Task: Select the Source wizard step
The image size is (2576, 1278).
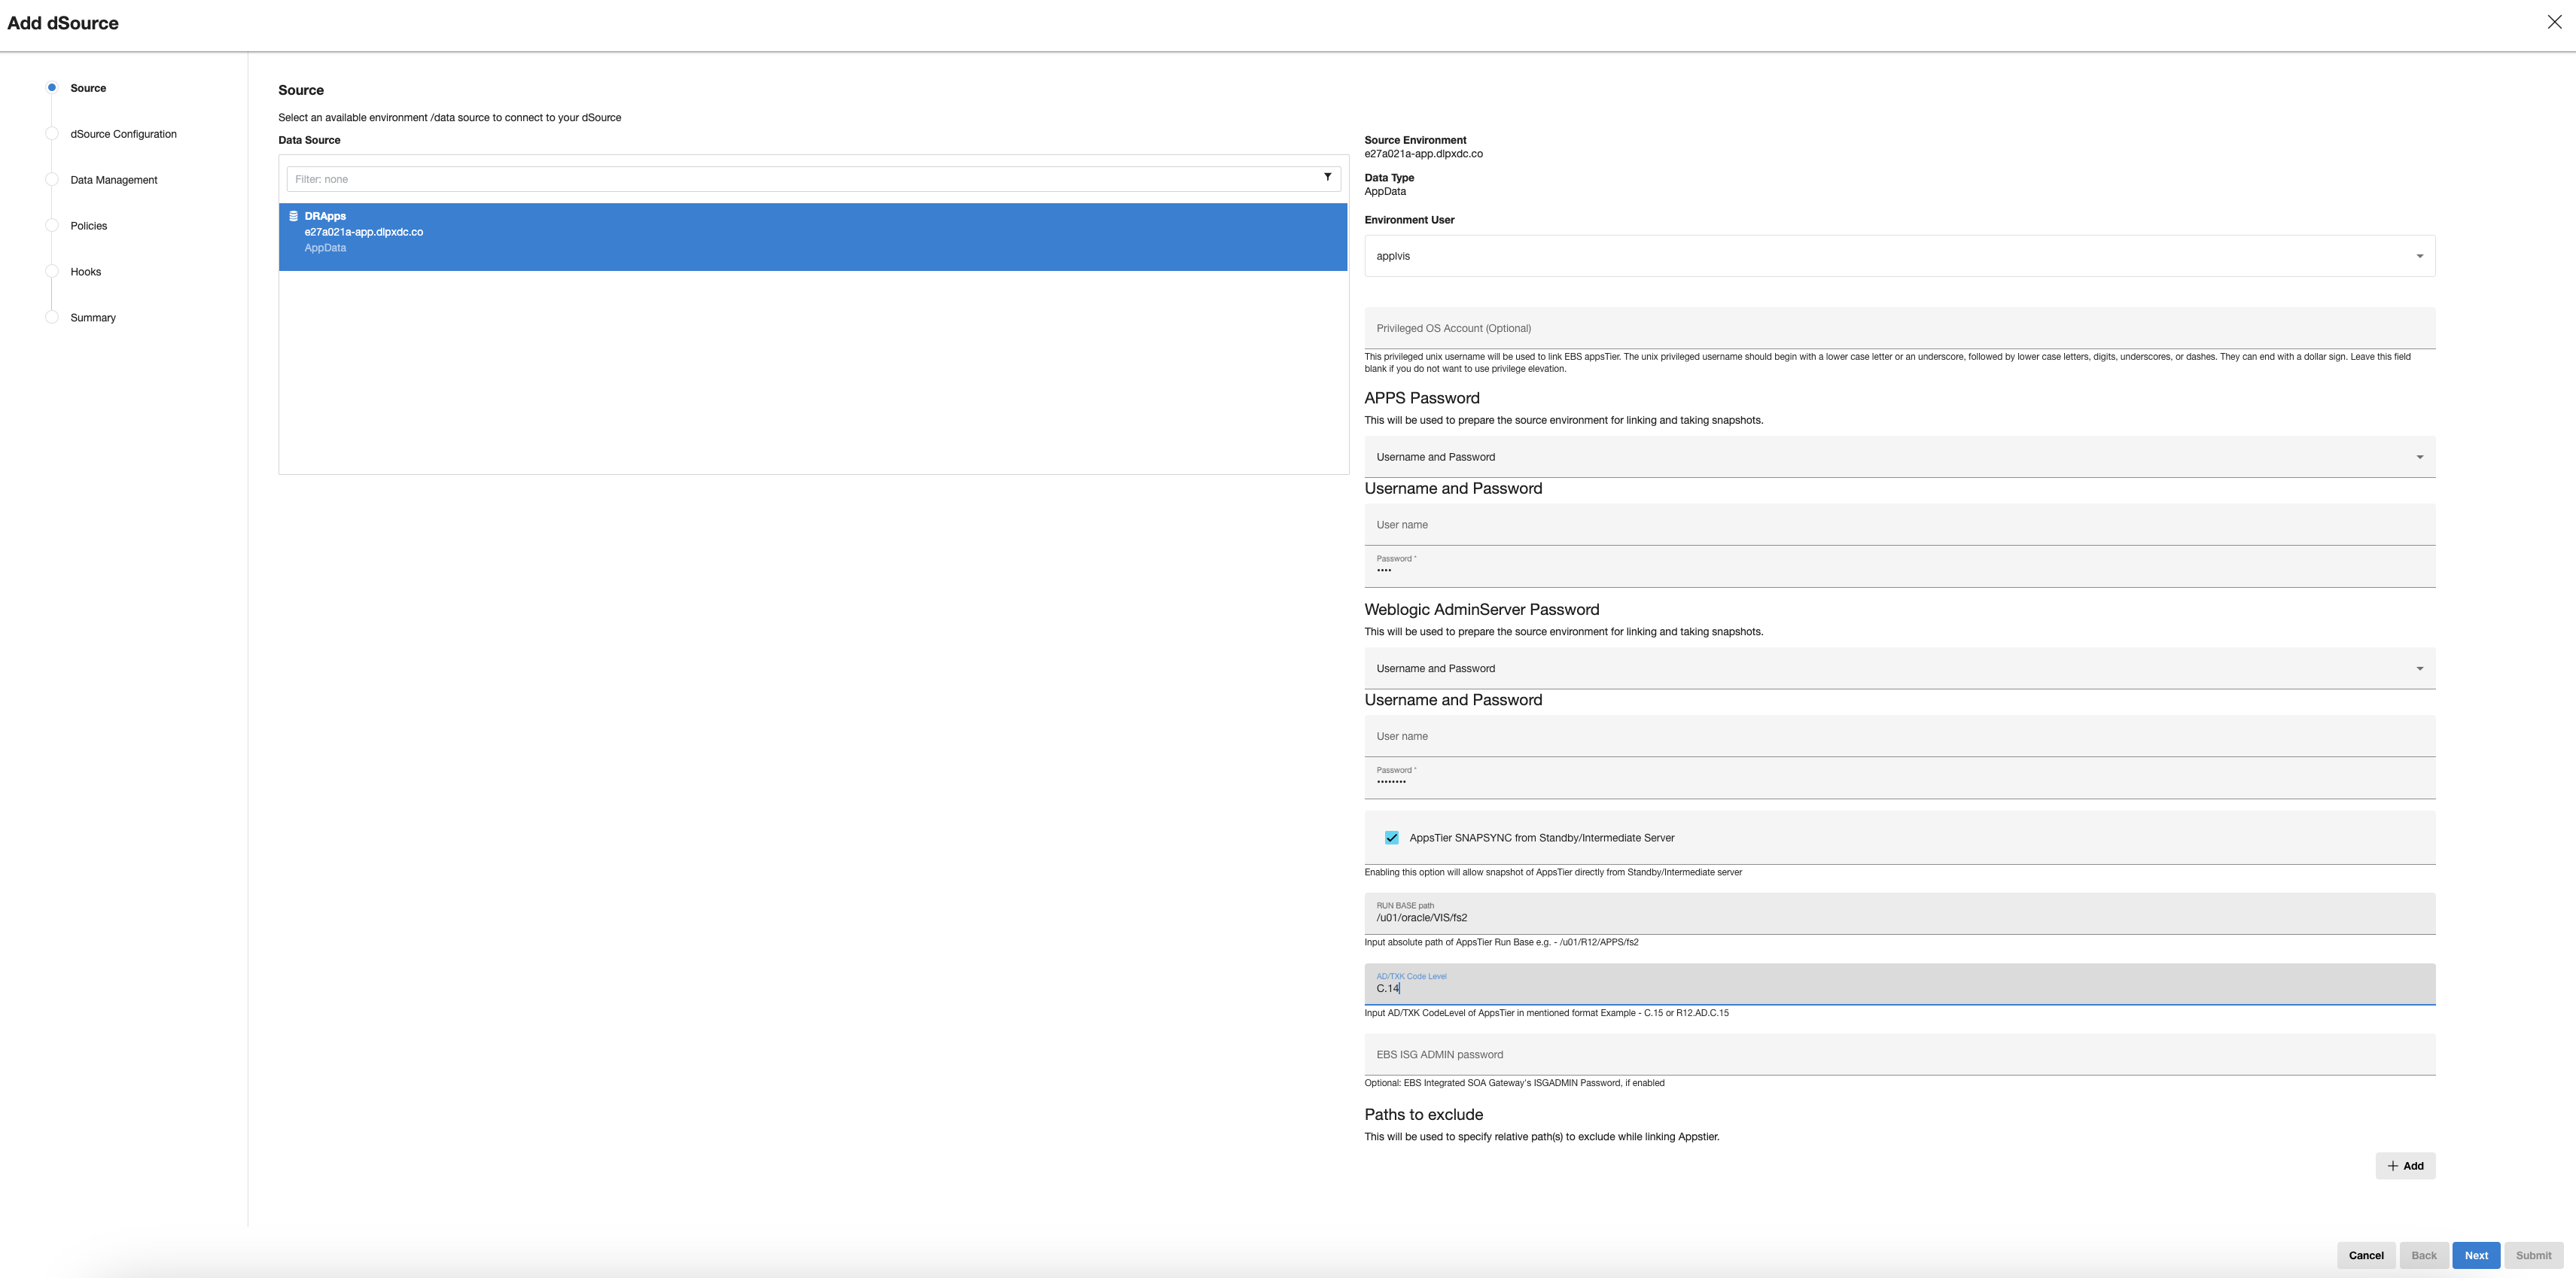Action: click(x=88, y=88)
